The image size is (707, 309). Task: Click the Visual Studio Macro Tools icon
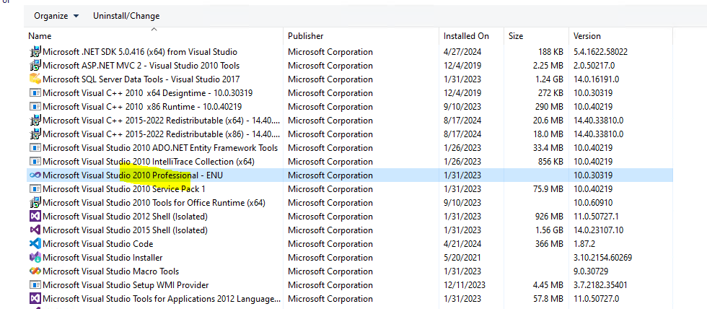(x=35, y=271)
